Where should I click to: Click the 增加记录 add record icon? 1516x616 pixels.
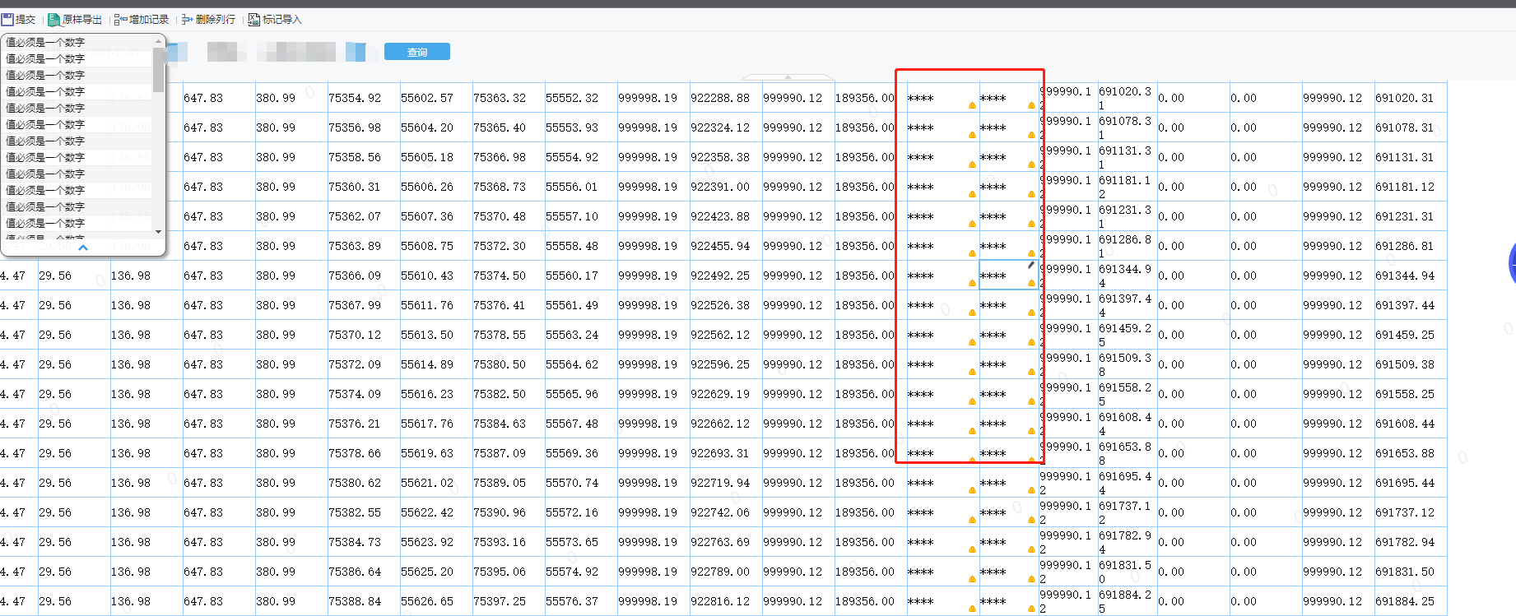coord(120,19)
